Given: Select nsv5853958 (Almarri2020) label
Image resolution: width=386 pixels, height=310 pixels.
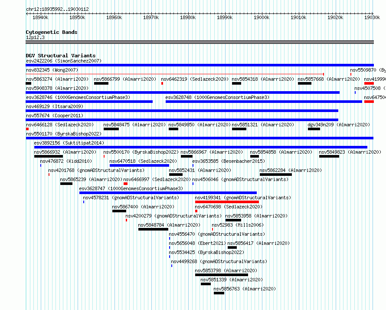Looking at the screenshot, I should 256,216.
